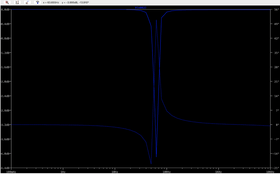Click the -3.2dB magnitude axis label
The width and height of the screenshot is (280, 174).
(x=5, y=125)
